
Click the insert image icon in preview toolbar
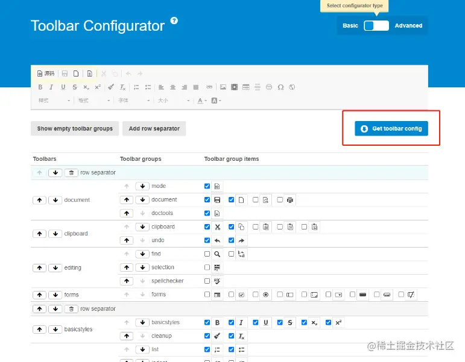[223, 87]
